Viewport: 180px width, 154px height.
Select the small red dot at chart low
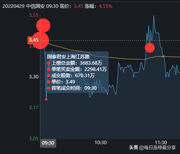tap(46, 100)
